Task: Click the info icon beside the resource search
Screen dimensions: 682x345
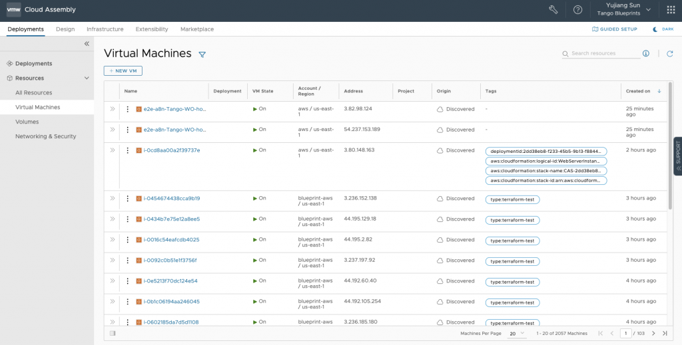Action: click(x=645, y=54)
